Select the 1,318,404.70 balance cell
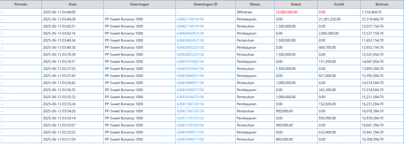404x144 pixels. (x=382, y=12)
